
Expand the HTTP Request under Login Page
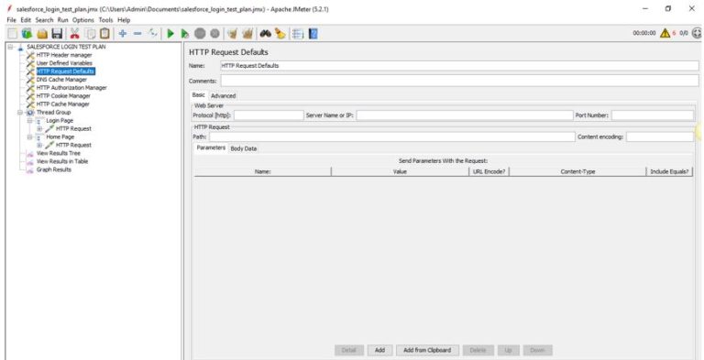click(40, 129)
